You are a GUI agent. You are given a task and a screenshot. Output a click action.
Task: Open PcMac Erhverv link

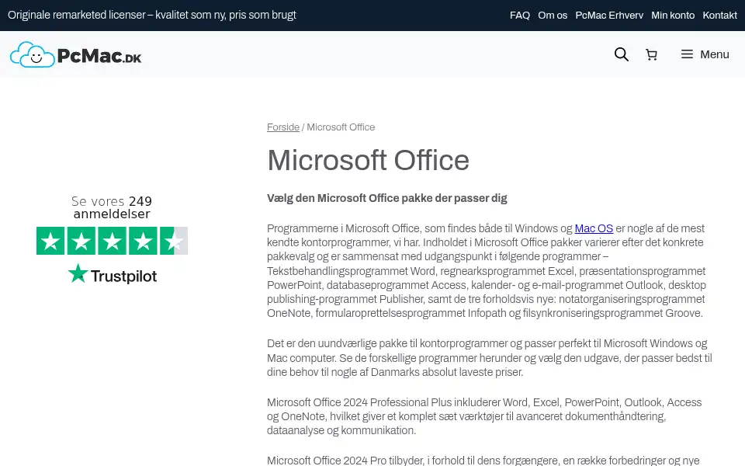tap(609, 16)
